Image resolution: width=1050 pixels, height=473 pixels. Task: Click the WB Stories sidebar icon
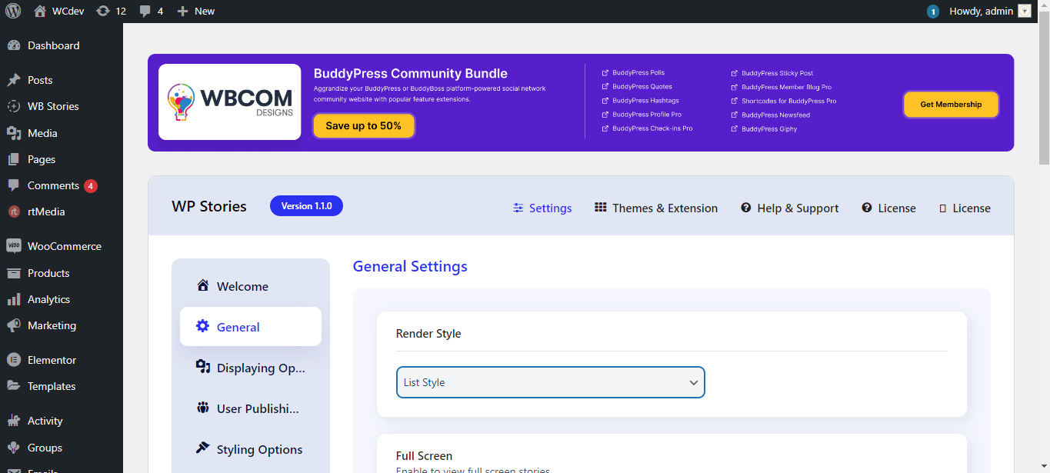pyautogui.click(x=14, y=106)
